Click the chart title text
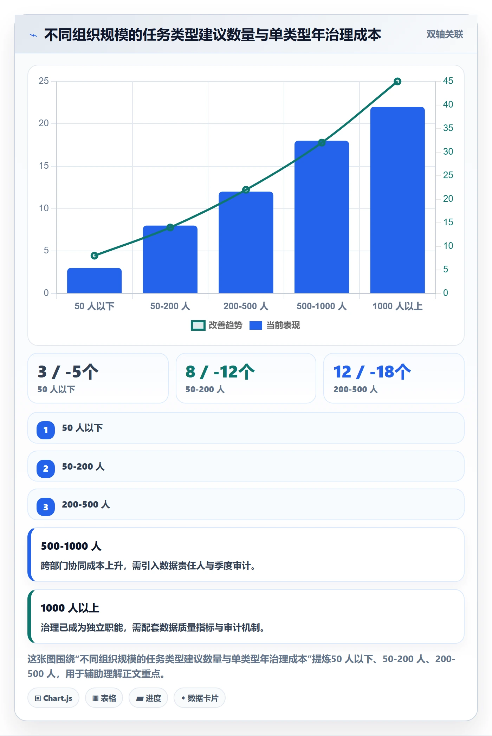The image size is (492, 736). coord(213,35)
